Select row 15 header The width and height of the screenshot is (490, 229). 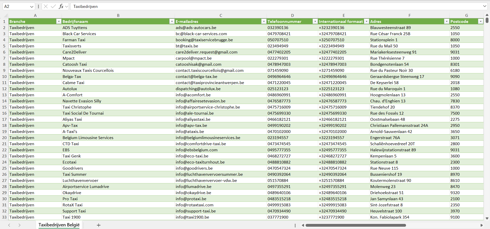4,107
